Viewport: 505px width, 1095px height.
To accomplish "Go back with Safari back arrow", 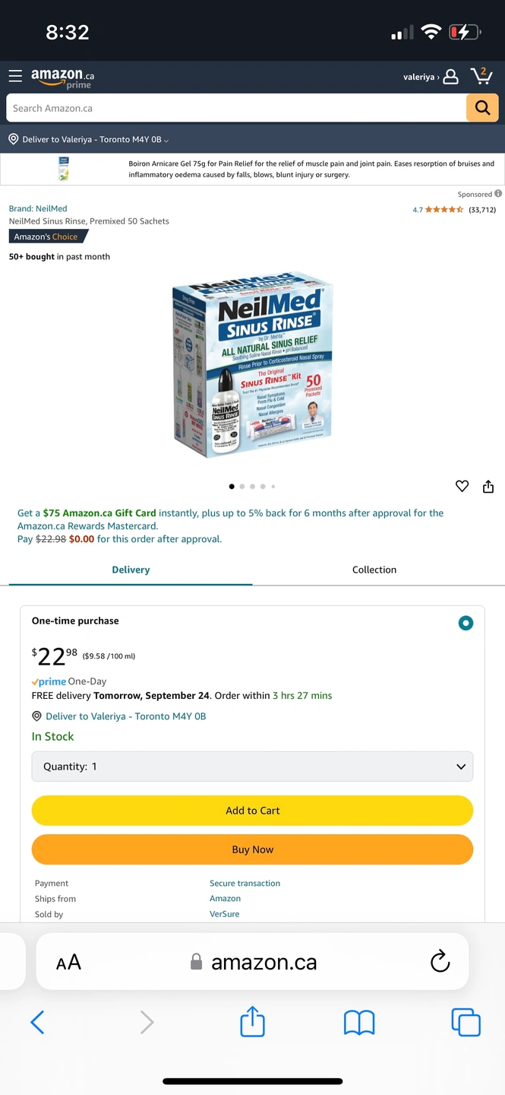I will point(37,1022).
